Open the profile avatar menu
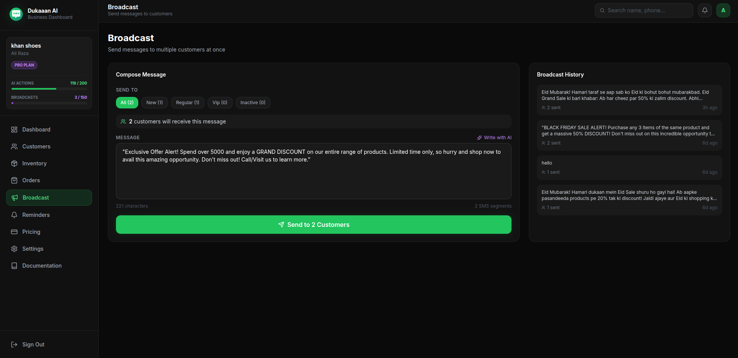 point(723,10)
